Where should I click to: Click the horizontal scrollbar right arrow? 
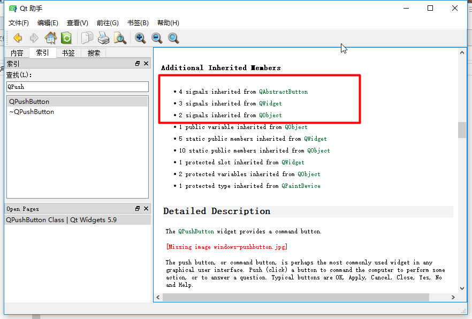tap(453, 298)
